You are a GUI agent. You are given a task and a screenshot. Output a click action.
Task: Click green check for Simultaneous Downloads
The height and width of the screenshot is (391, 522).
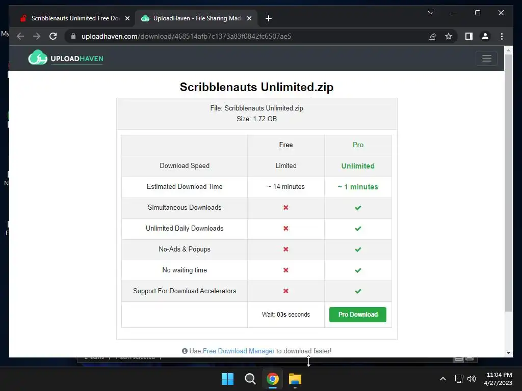tap(358, 208)
